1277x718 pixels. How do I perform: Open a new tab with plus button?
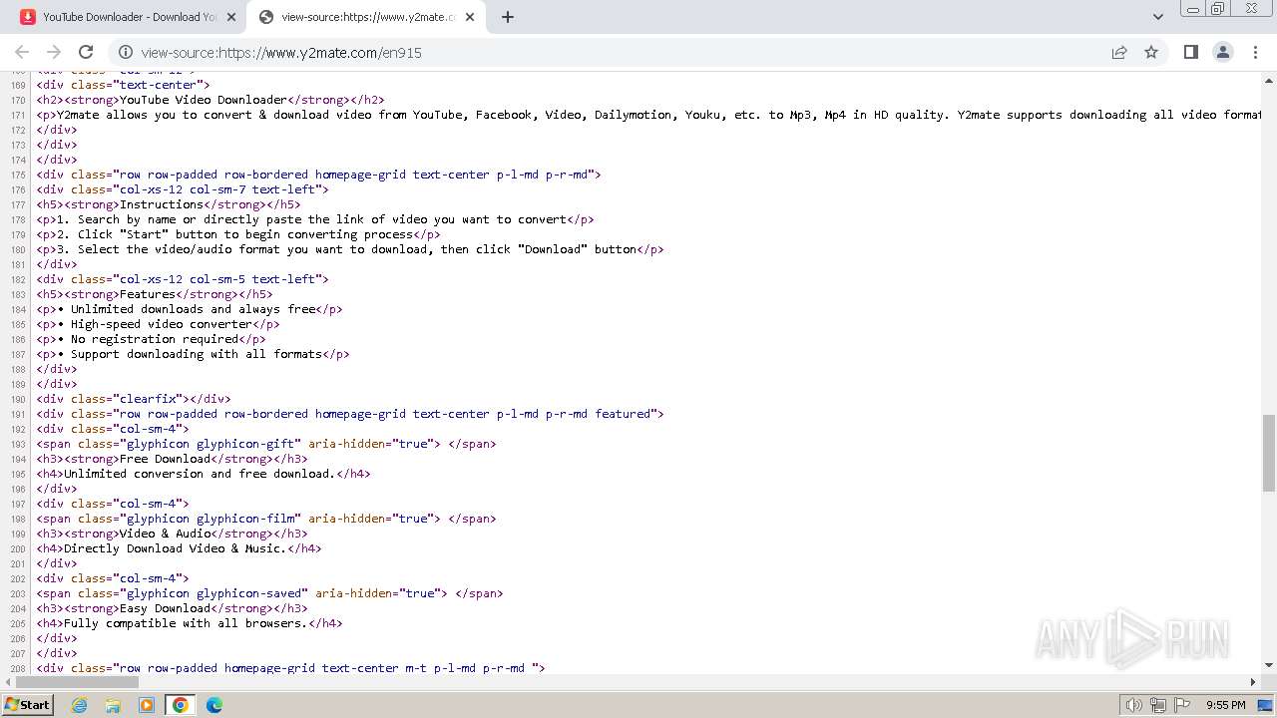508,17
